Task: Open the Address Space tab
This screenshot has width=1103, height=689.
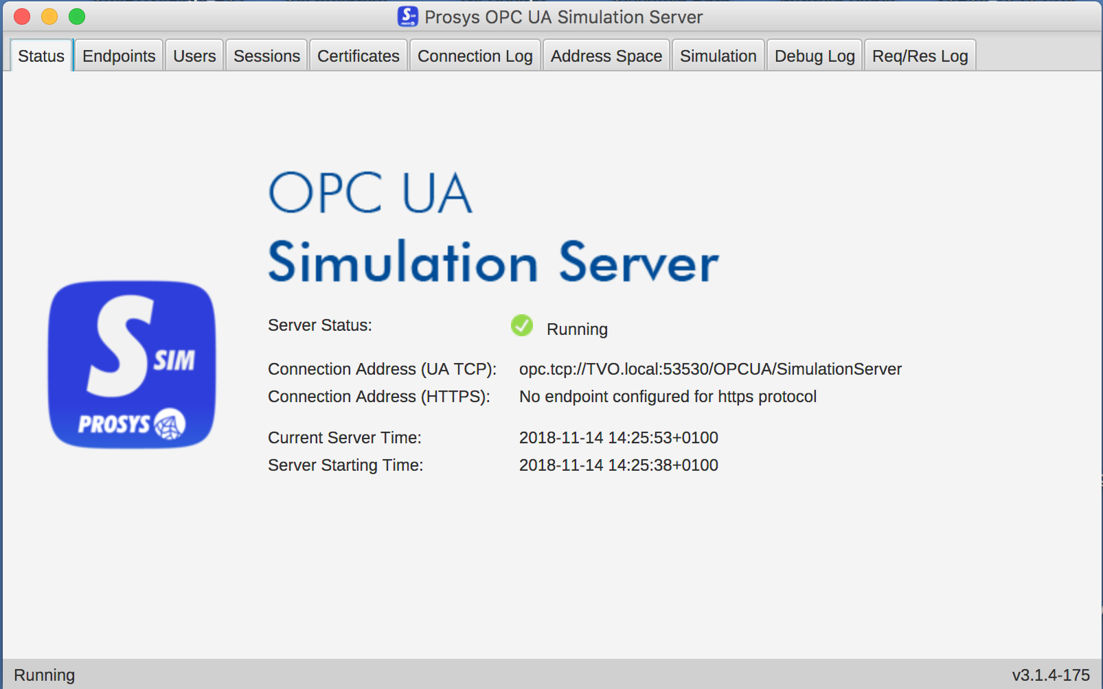Action: tap(606, 56)
